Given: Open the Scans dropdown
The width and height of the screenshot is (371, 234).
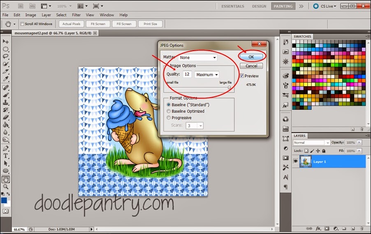Looking at the screenshot, I should click(x=195, y=126).
